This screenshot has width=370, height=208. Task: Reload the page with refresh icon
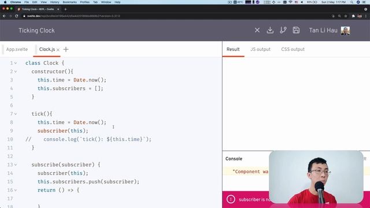click(x=17, y=16)
